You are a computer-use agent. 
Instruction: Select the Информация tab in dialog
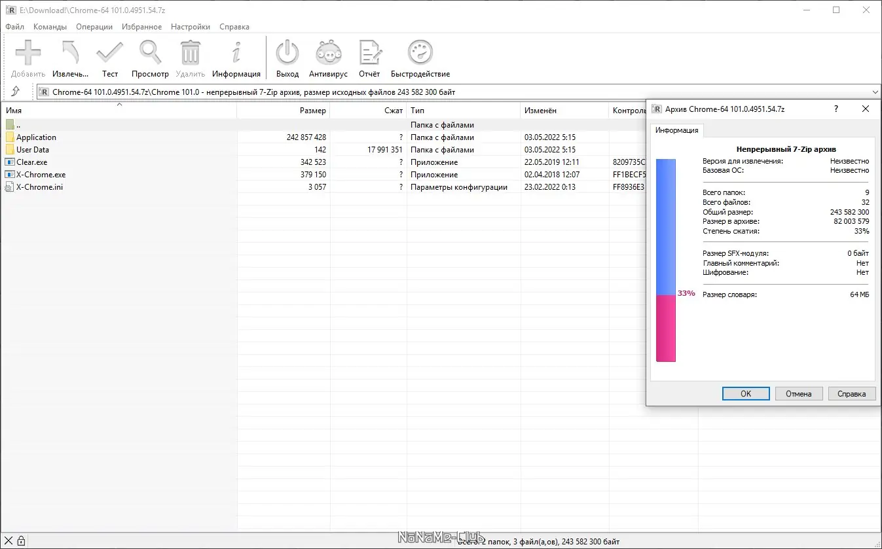click(x=677, y=130)
